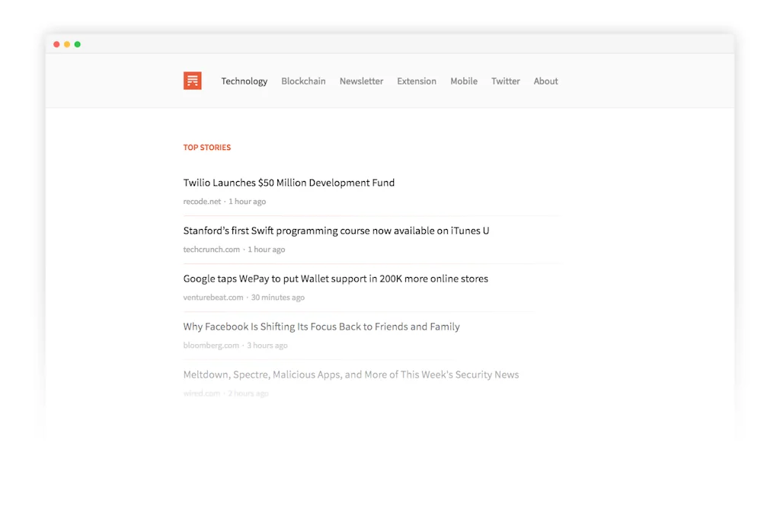Visit the techcrunch.com source link
Screen dimensions: 780x510
[x=211, y=249]
